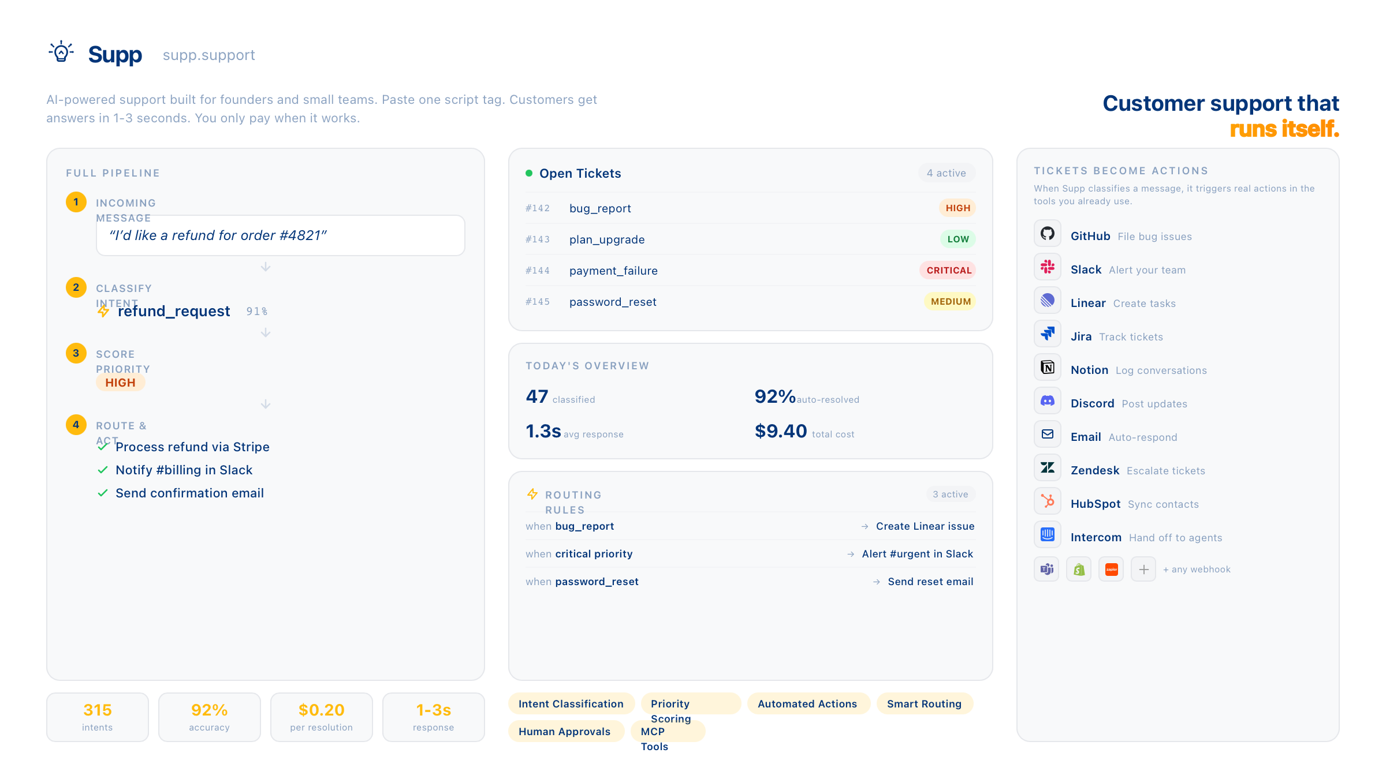This screenshot has height=779, width=1386.
Task: Click the 3 active routing rules badge
Action: tap(950, 495)
